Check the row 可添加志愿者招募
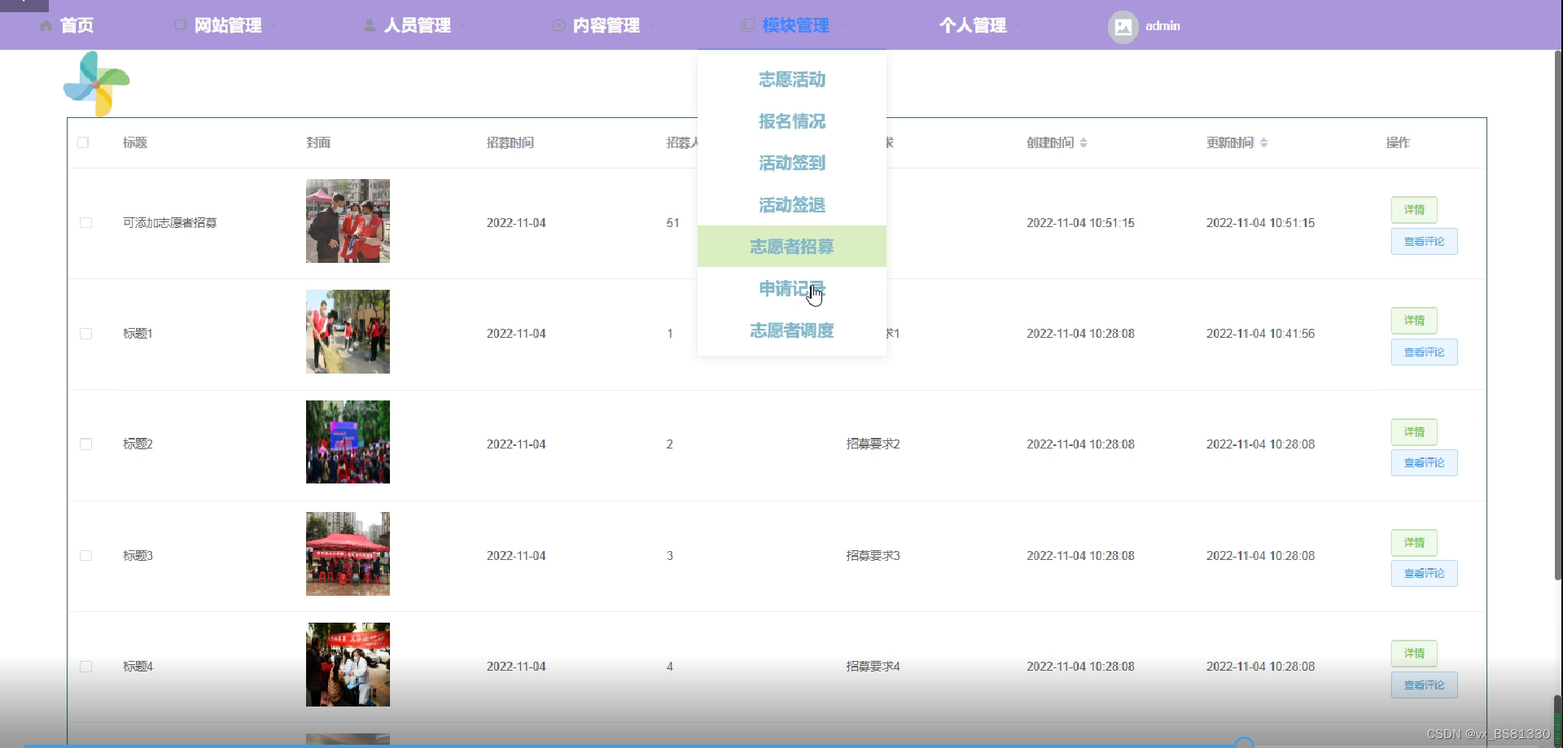Viewport: 1563px width, 748px height. (x=85, y=223)
